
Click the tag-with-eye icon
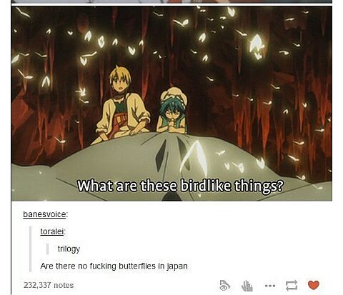point(224,285)
